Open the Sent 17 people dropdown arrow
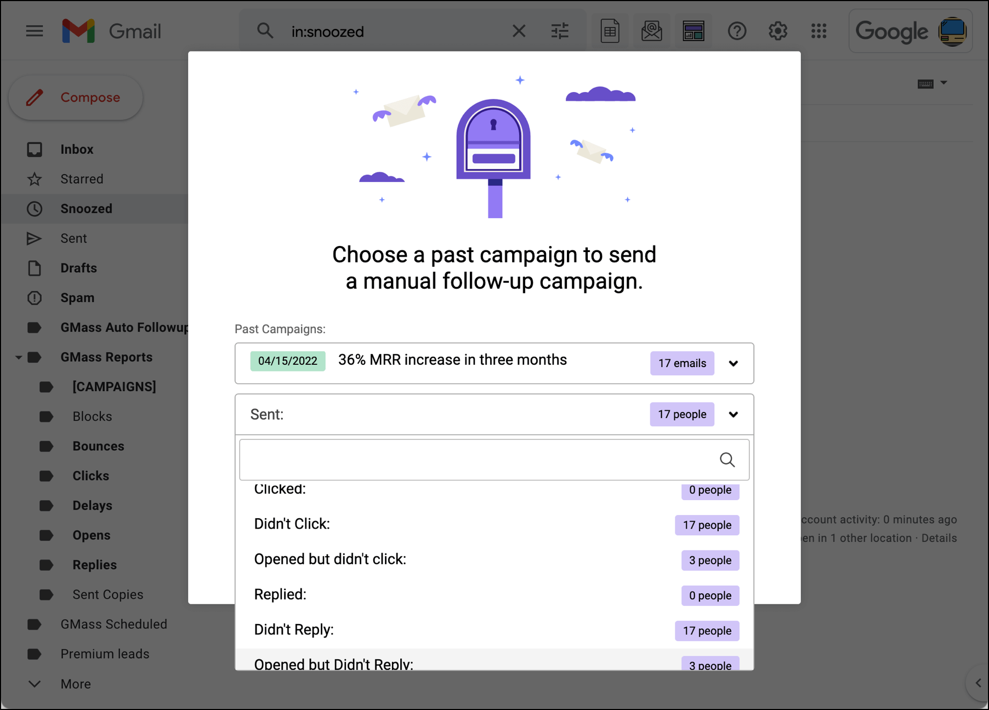The height and width of the screenshot is (710, 989). tap(734, 414)
